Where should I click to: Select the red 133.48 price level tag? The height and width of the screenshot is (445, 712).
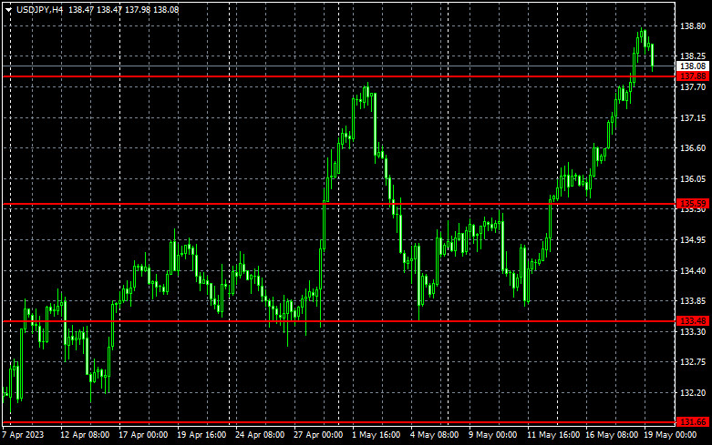point(693,321)
